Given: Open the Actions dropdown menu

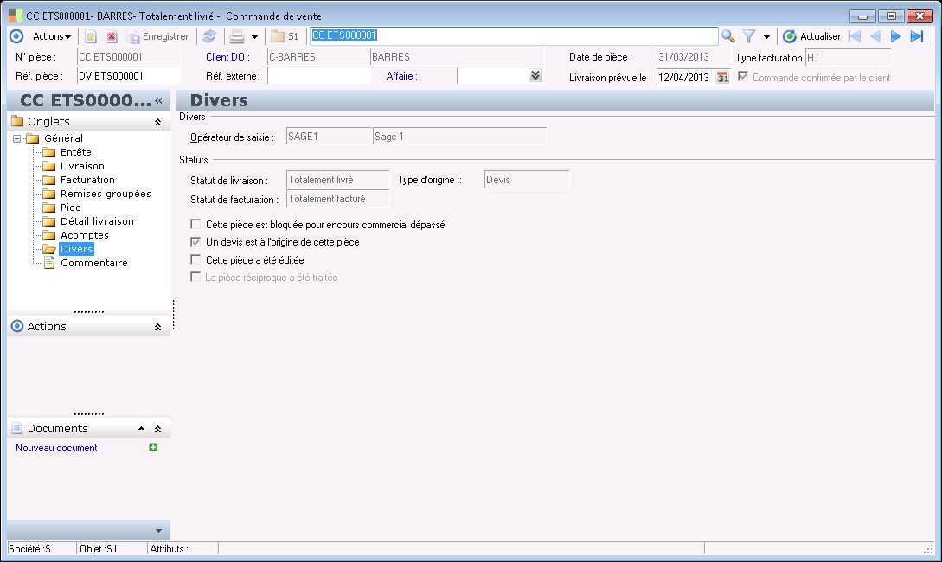Looking at the screenshot, I should pos(52,36).
